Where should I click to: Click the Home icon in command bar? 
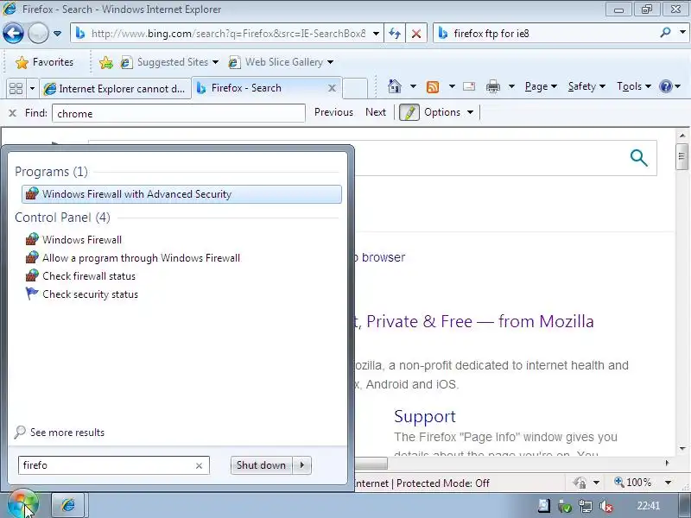395,86
